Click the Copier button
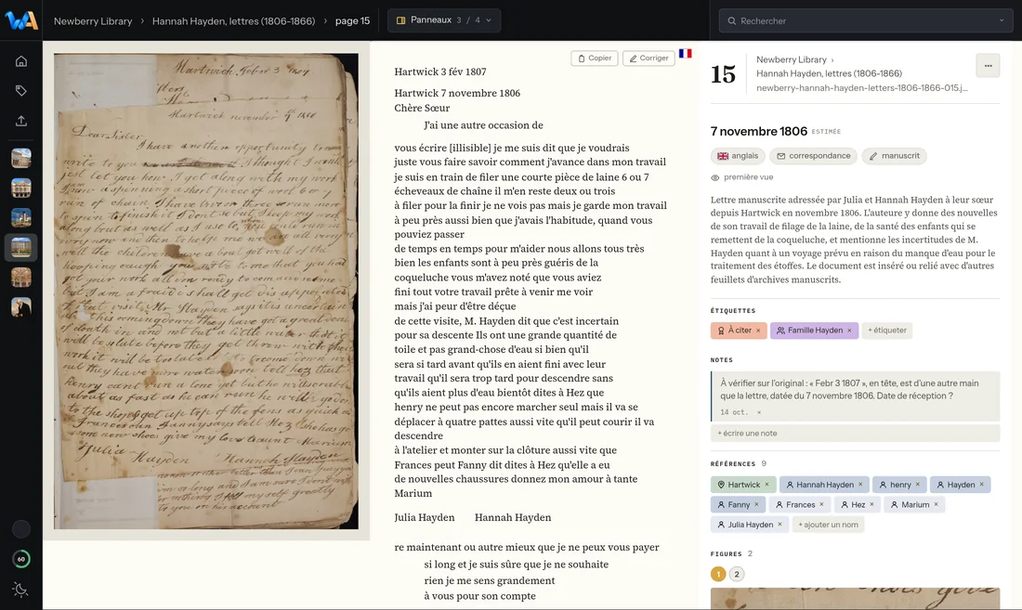The height and width of the screenshot is (610, 1022). 595,58
